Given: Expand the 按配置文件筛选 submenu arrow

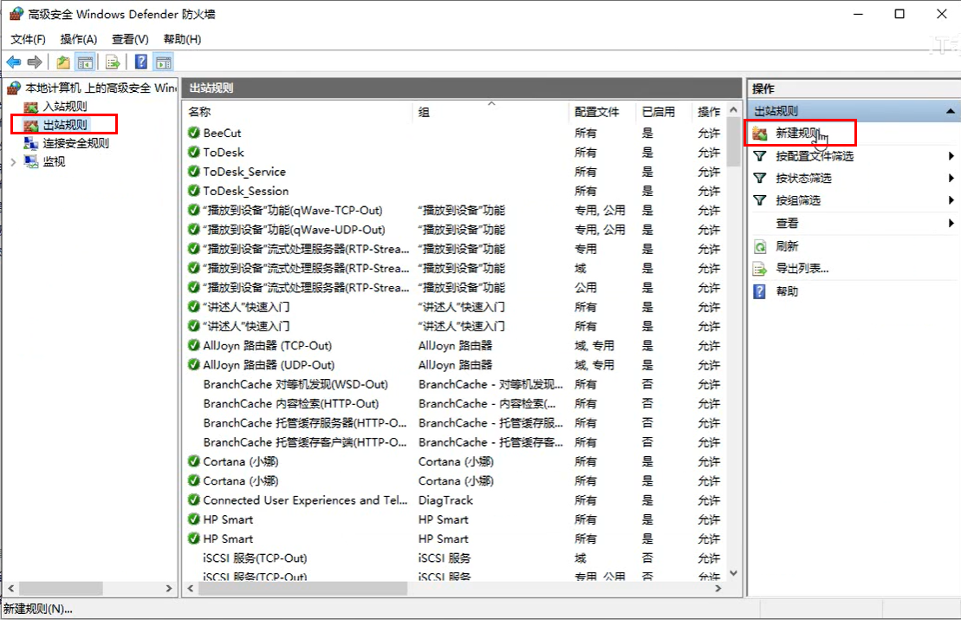Looking at the screenshot, I should [x=951, y=155].
